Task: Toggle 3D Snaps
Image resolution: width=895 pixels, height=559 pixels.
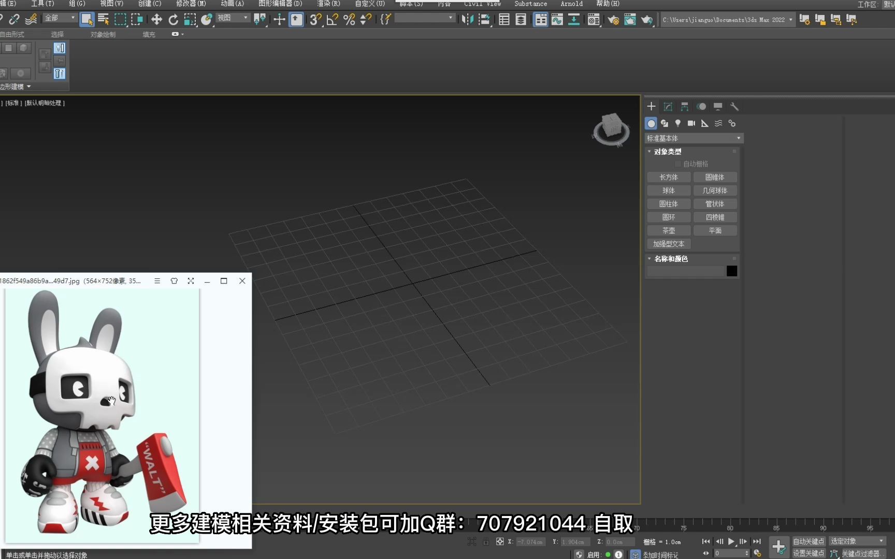Action: 315,20
